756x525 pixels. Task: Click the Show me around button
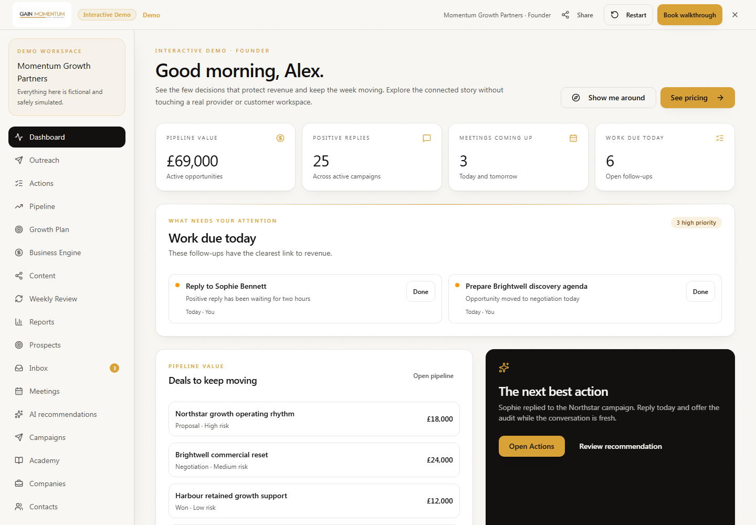[x=608, y=98]
